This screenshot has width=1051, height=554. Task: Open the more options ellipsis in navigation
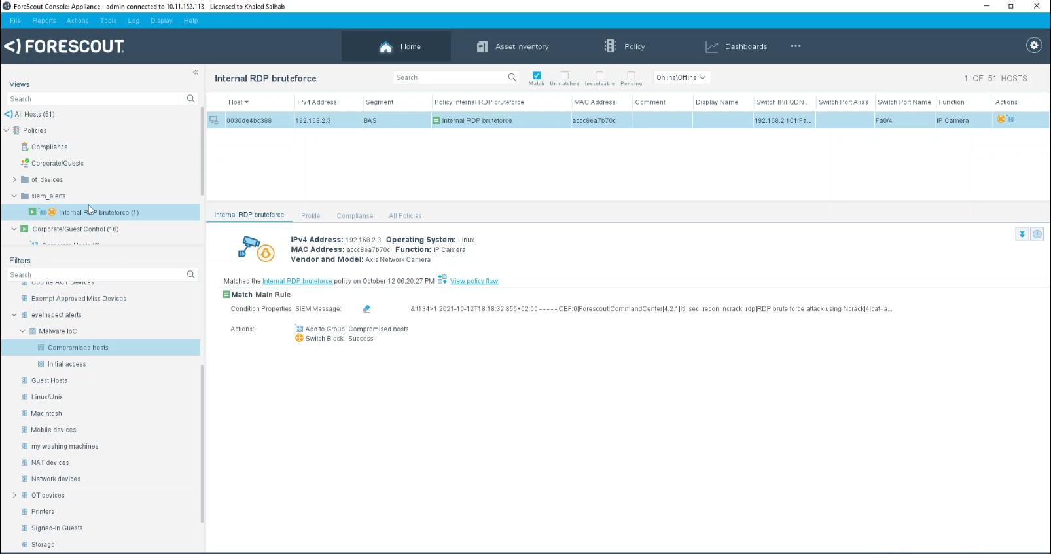coord(795,46)
